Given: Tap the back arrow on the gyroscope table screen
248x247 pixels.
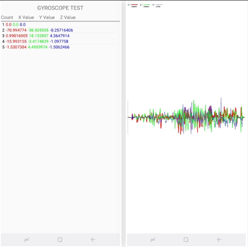Looking at the screenshot, I should tap(93, 240).
